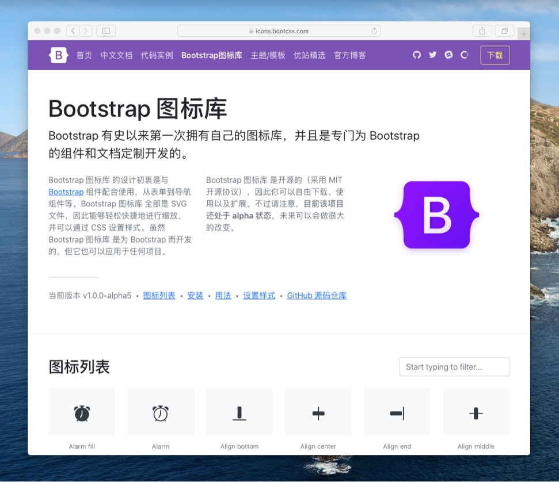Open 代码实例 in the navbar
Screen dimensions: 559x482
[157, 55]
